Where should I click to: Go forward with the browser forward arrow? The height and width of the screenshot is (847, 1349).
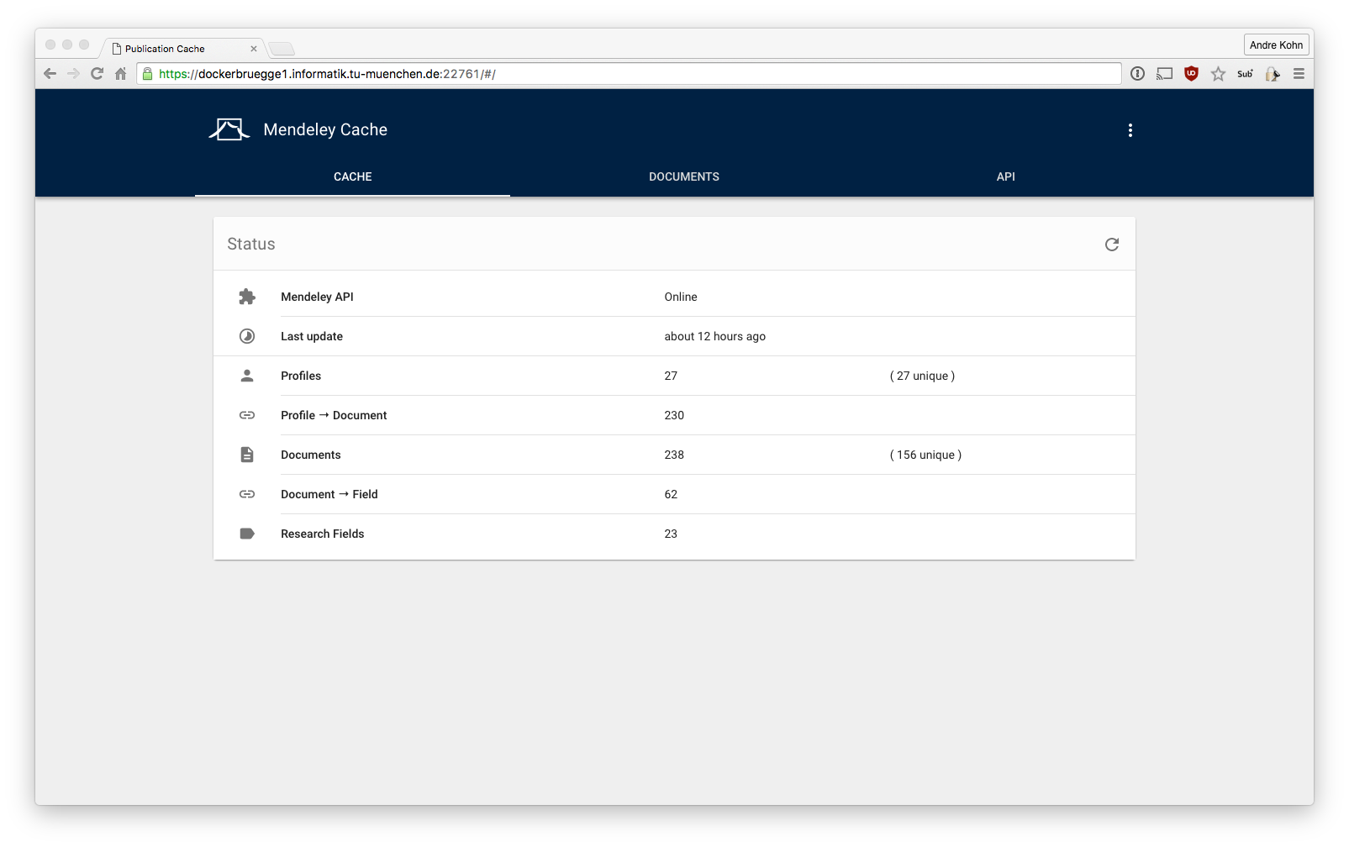click(73, 74)
